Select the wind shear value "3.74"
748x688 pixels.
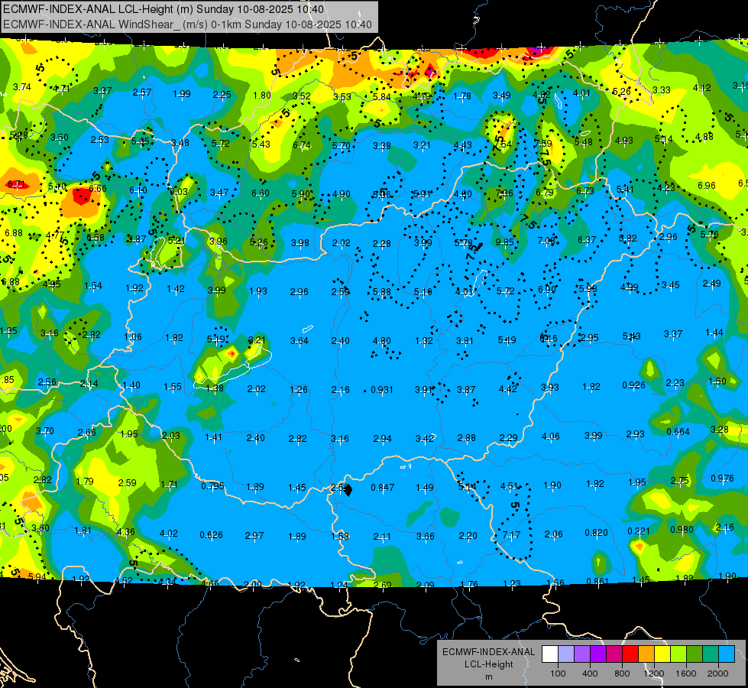click(x=22, y=86)
